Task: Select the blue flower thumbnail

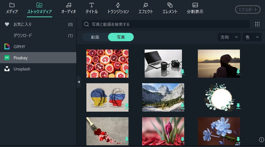Action: 219,131
